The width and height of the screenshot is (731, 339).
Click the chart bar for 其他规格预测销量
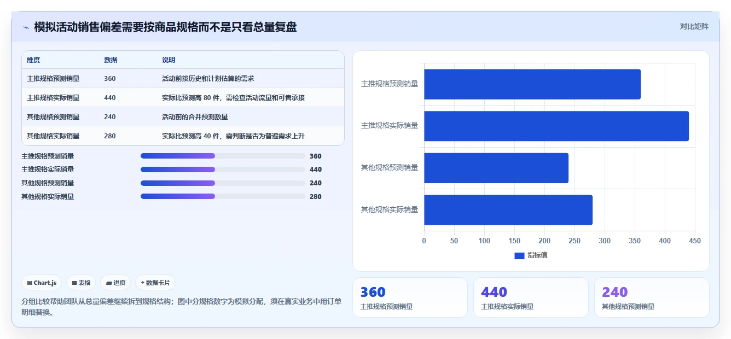tap(496, 168)
